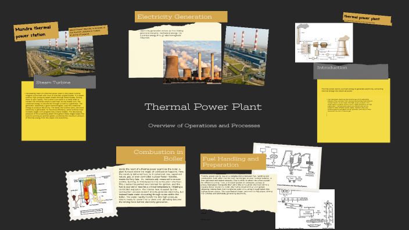Click the Thermal Power Plant main title
This screenshot has width=409, height=230.
click(x=203, y=107)
